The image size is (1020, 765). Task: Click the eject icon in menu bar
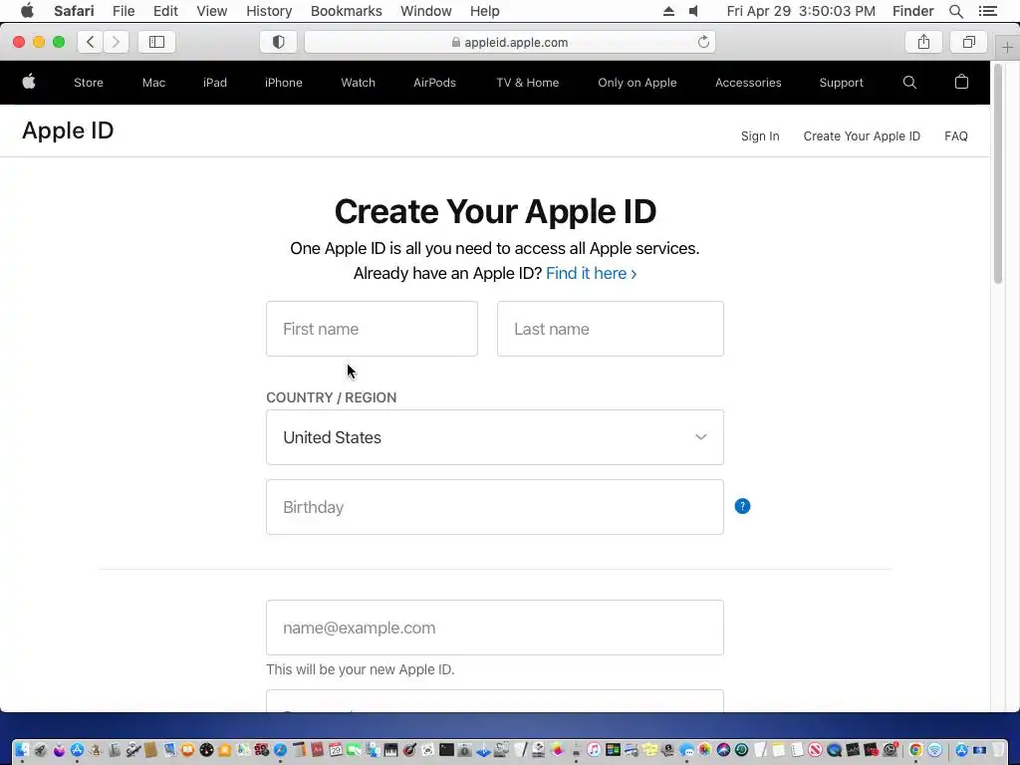pos(668,11)
